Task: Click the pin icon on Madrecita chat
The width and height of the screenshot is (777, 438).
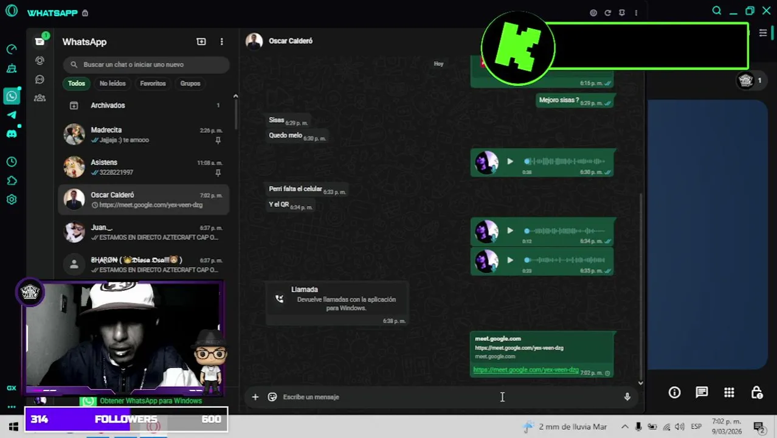Action: [x=218, y=141]
